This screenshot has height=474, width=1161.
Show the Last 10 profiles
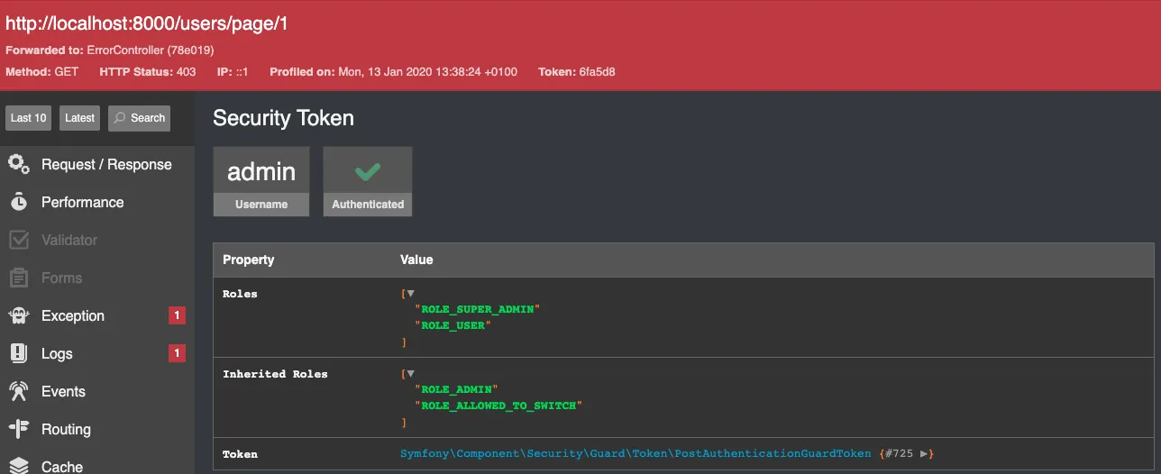[x=29, y=118]
